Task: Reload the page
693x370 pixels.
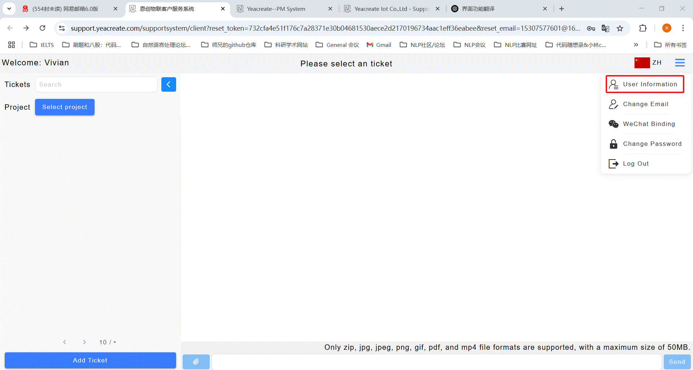Action: click(x=43, y=28)
